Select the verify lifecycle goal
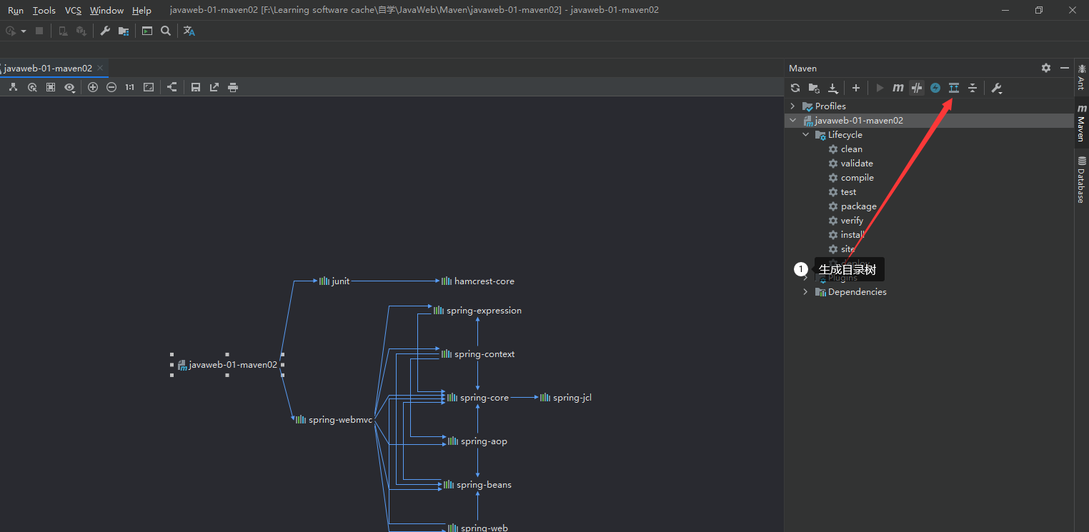Screen dimensions: 1089x532 (x=852, y=220)
